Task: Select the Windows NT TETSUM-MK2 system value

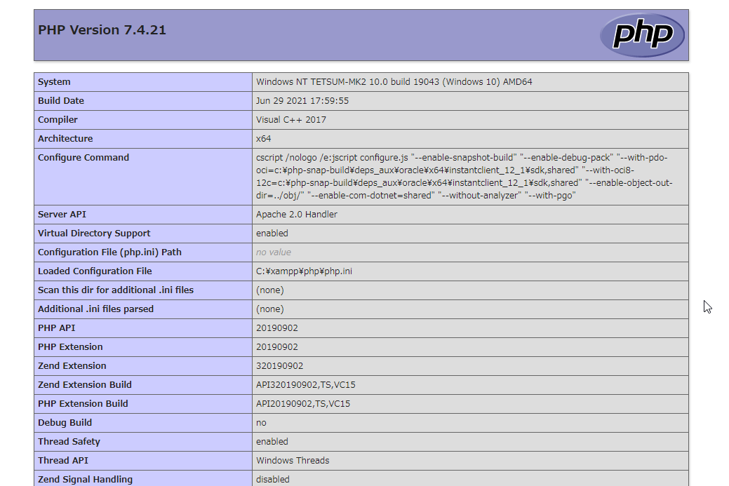Action: 394,82
